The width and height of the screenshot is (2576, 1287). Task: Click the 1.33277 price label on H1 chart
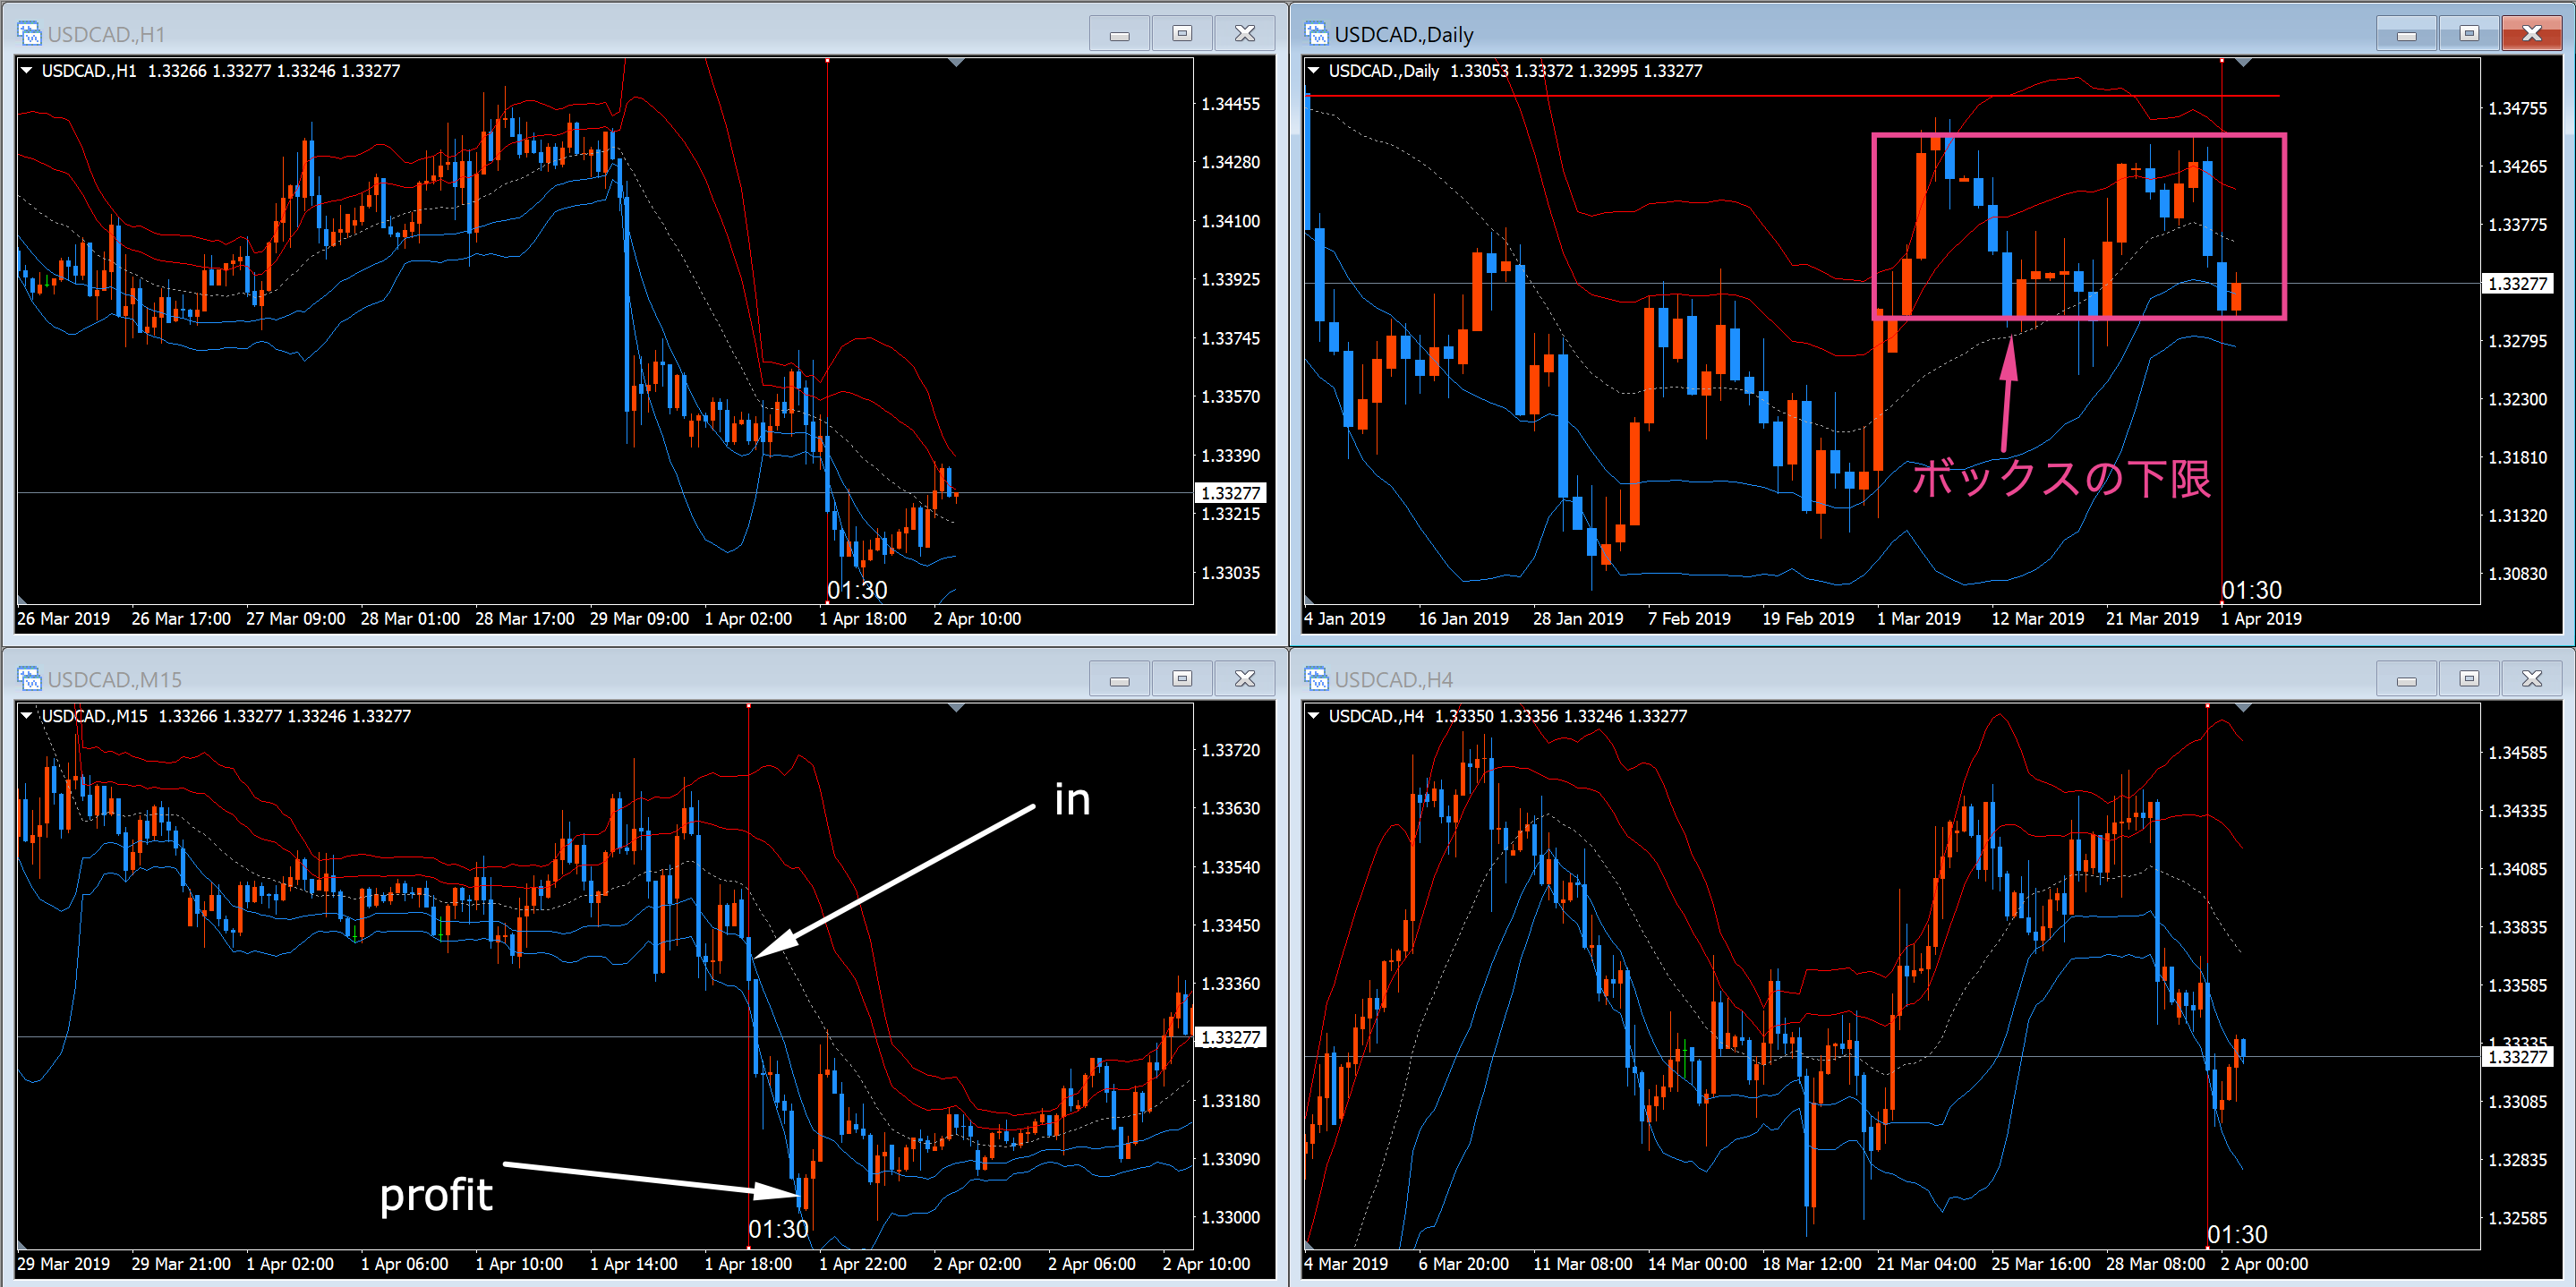point(1232,493)
